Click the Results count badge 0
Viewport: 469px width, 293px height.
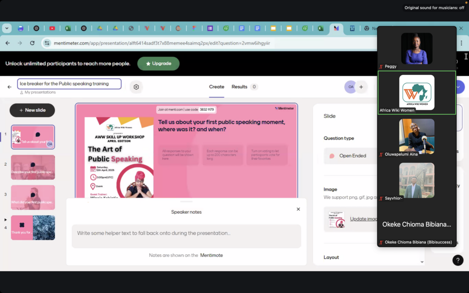(254, 87)
